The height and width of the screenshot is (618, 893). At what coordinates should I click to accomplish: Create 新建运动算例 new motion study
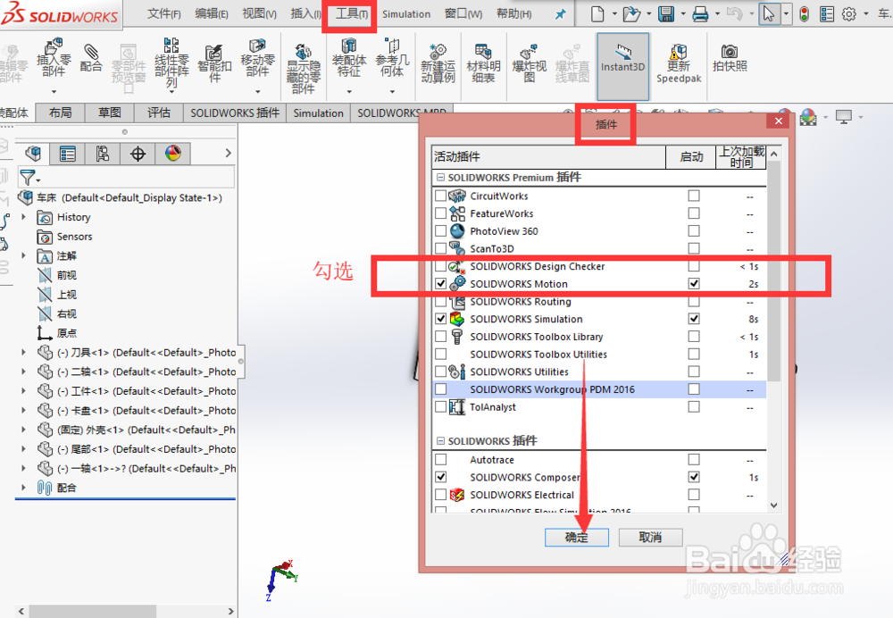tap(438, 63)
